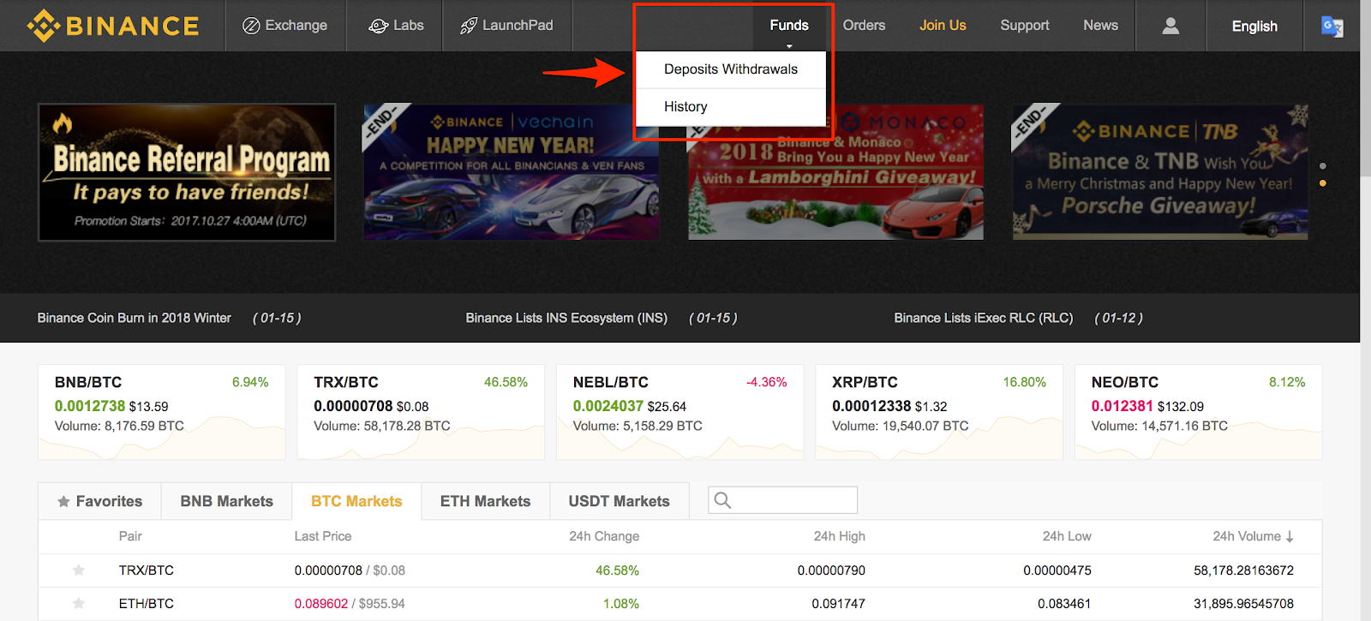Click the ETH/BTC last price 0.089602

[321, 604]
